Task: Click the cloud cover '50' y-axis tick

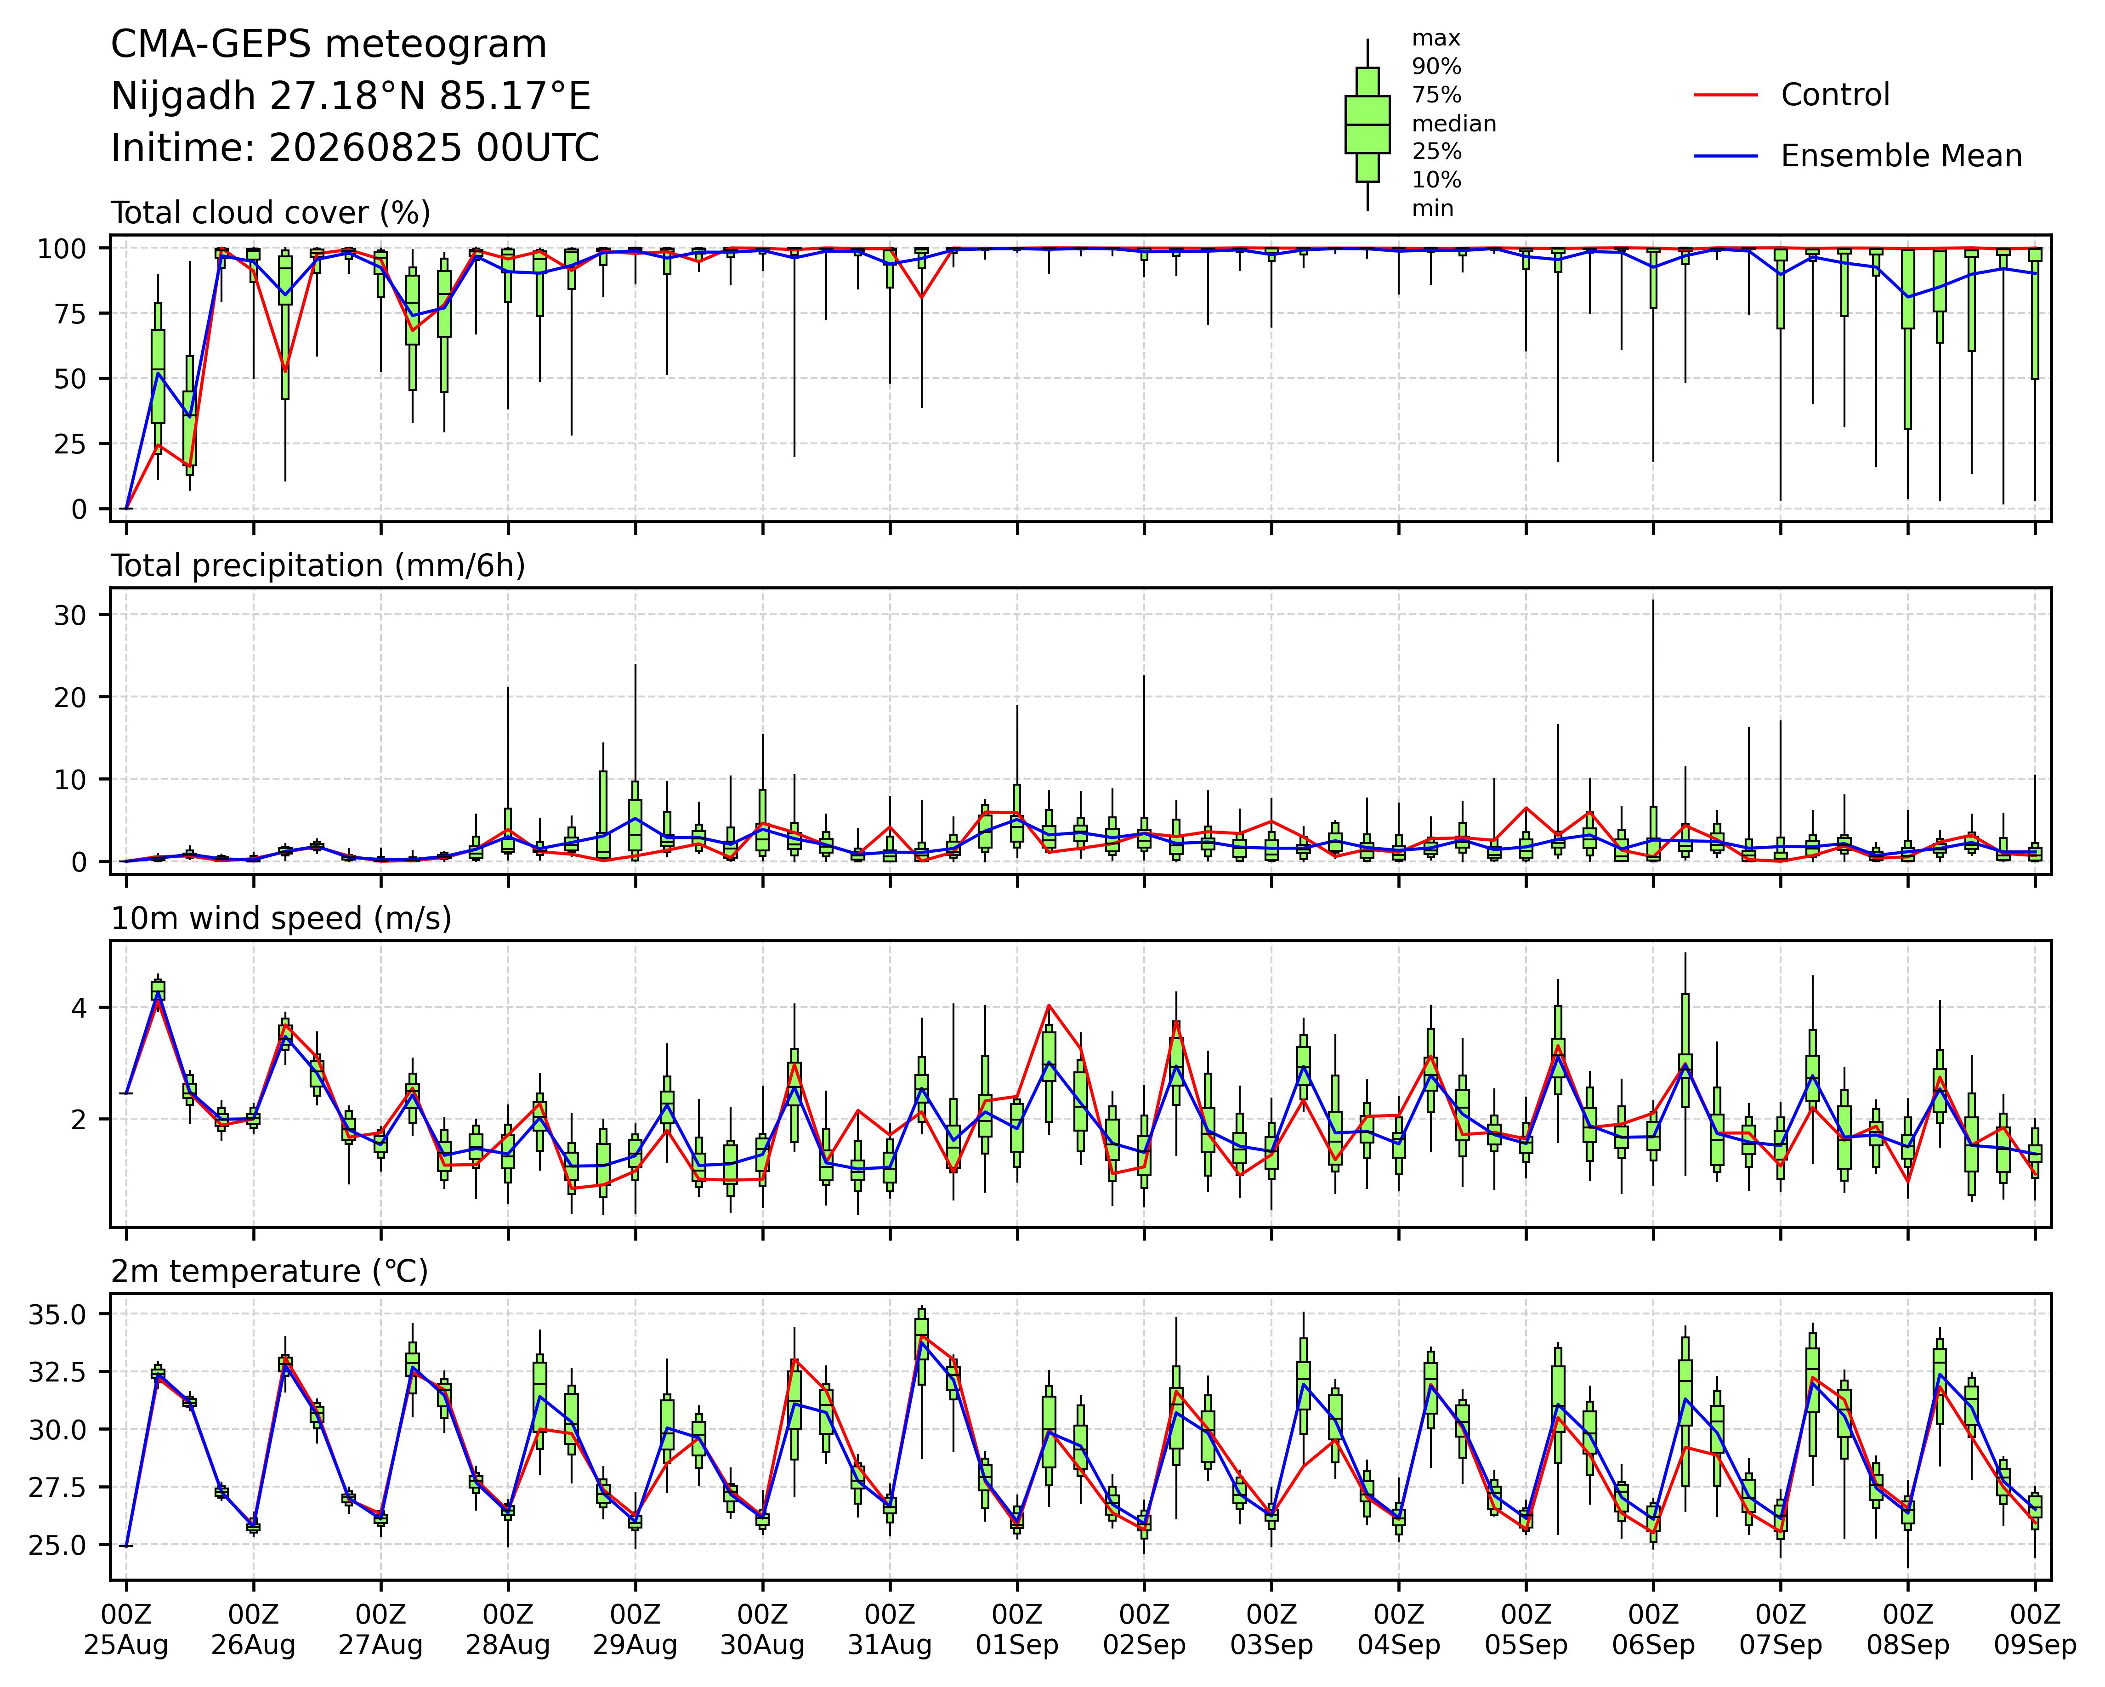Action: click(70, 379)
